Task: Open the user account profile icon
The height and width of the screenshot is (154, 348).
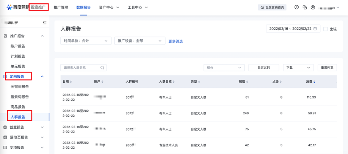Action: point(313,7)
